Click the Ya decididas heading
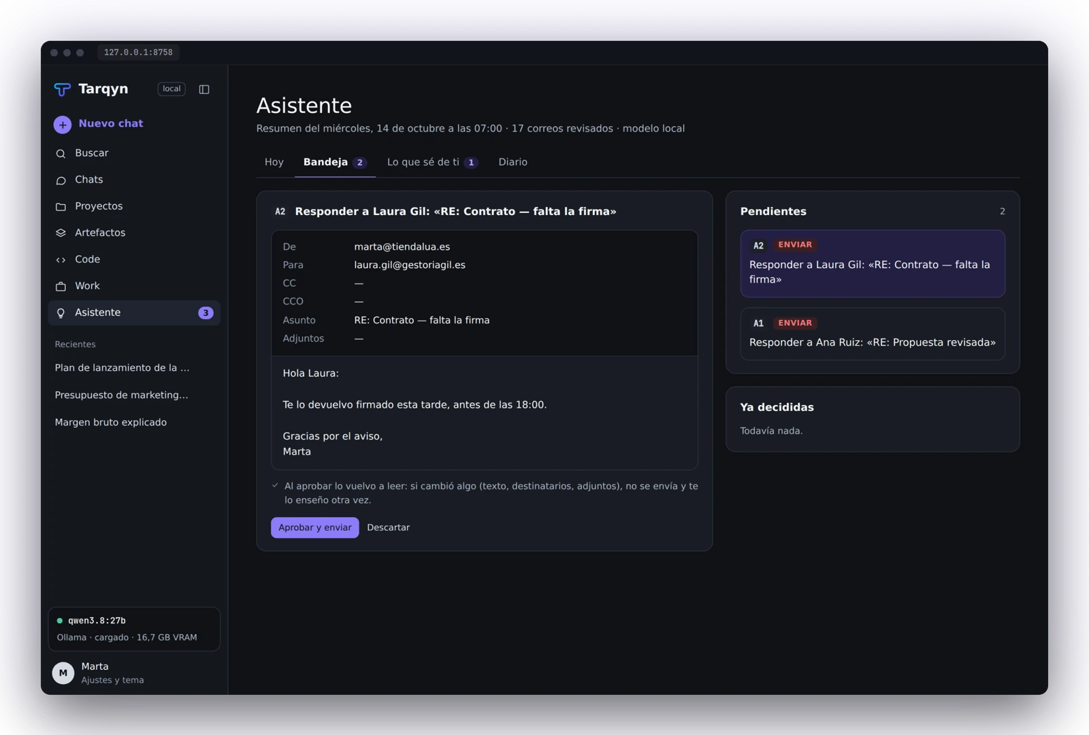The height and width of the screenshot is (735, 1089). pyautogui.click(x=777, y=408)
